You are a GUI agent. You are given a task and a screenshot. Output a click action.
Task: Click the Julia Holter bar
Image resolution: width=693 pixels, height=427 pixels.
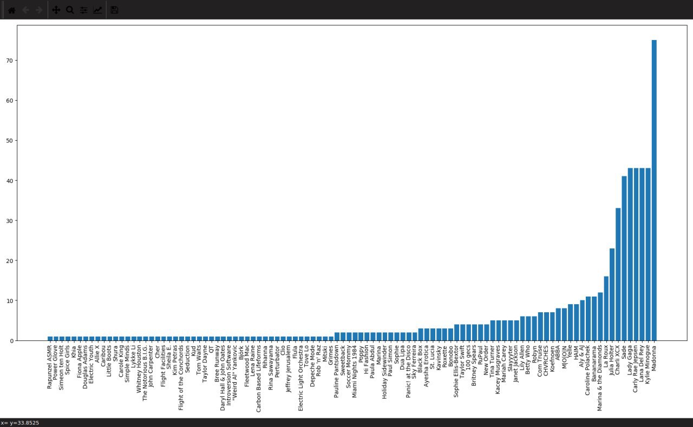pos(612,294)
